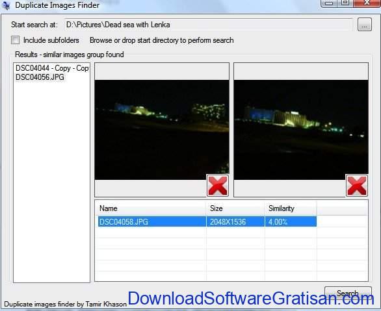
Task: Close the Duplicate Images Finder window
Action: click(367, 3)
